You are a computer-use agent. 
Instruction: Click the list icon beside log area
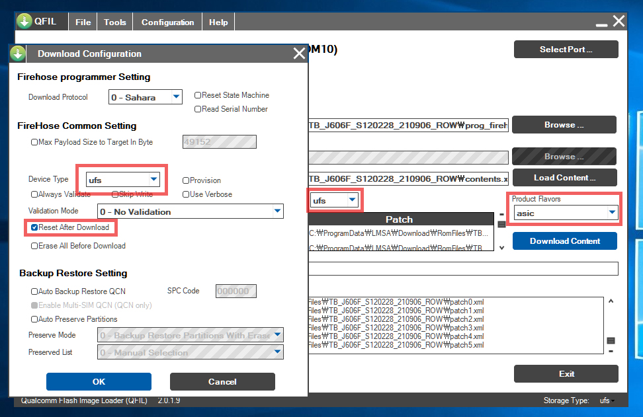(611, 340)
